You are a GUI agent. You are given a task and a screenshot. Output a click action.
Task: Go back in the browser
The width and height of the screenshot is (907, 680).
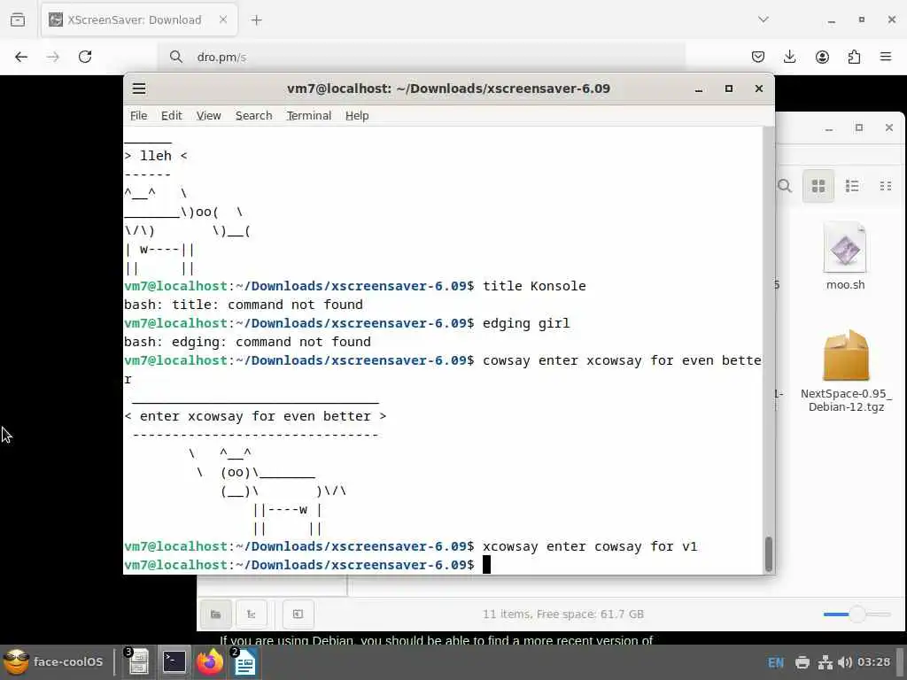pos(21,57)
